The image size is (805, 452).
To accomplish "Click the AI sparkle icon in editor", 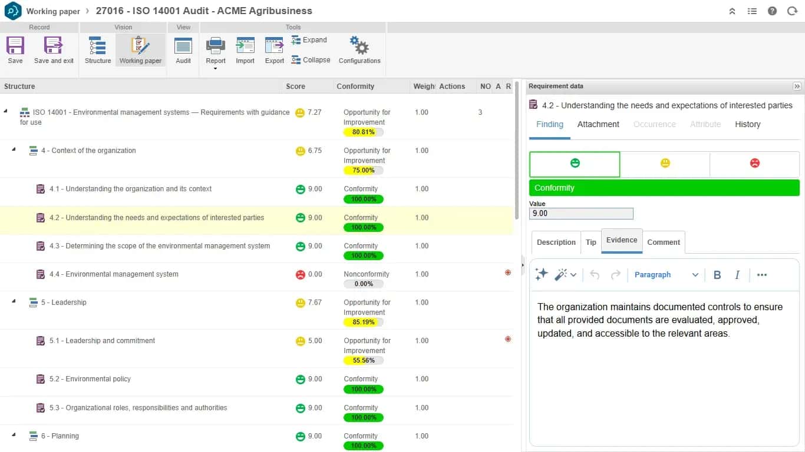I will [x=542, y=274].
